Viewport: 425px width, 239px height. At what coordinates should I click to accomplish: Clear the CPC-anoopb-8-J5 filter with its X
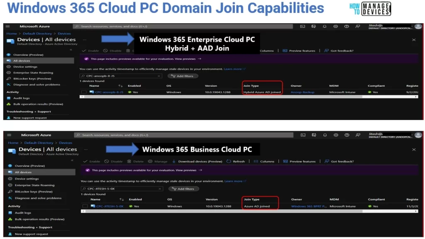[159, 76]
